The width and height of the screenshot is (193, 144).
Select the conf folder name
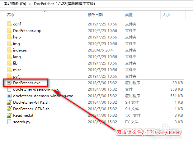click(17, 24)
